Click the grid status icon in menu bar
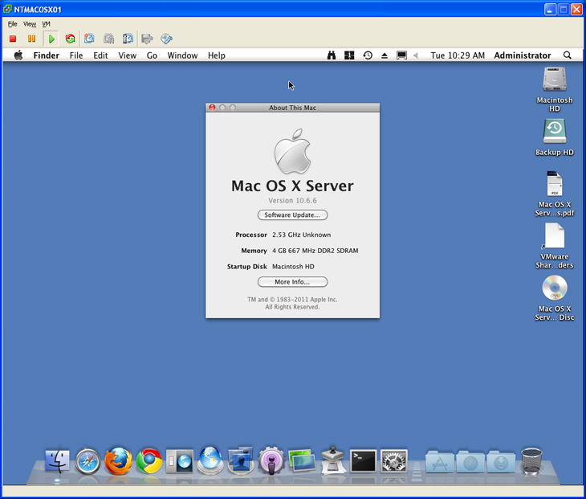The width and height of the screenshot is (586, 499). point(349,55)
